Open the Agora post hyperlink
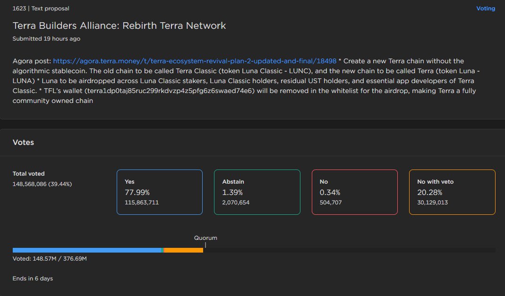505x296 pixels. [194, 61]
